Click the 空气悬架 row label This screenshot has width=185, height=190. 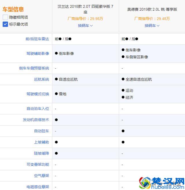[42, 176]
